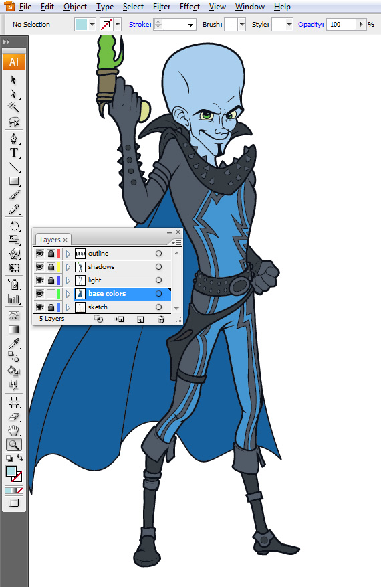The width and height of the screenshot is (381, 587).
Task: Select the Pen tool
Action: (14, 139)
